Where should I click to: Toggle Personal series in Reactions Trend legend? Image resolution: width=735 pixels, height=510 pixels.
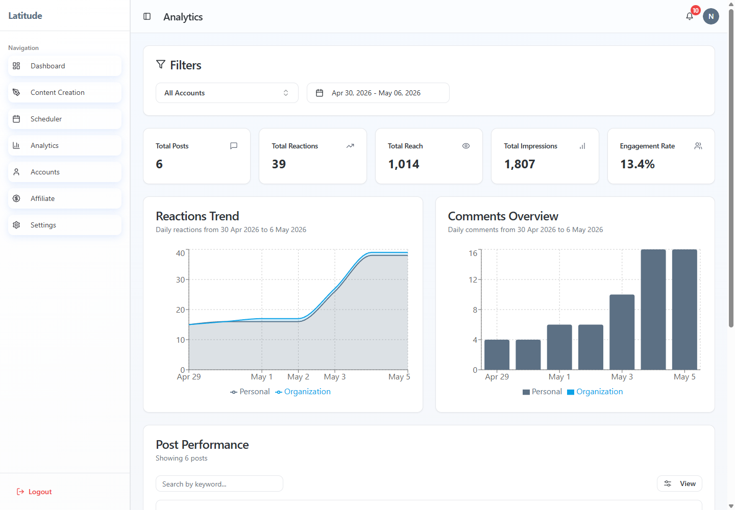click(x=250, y=392)
